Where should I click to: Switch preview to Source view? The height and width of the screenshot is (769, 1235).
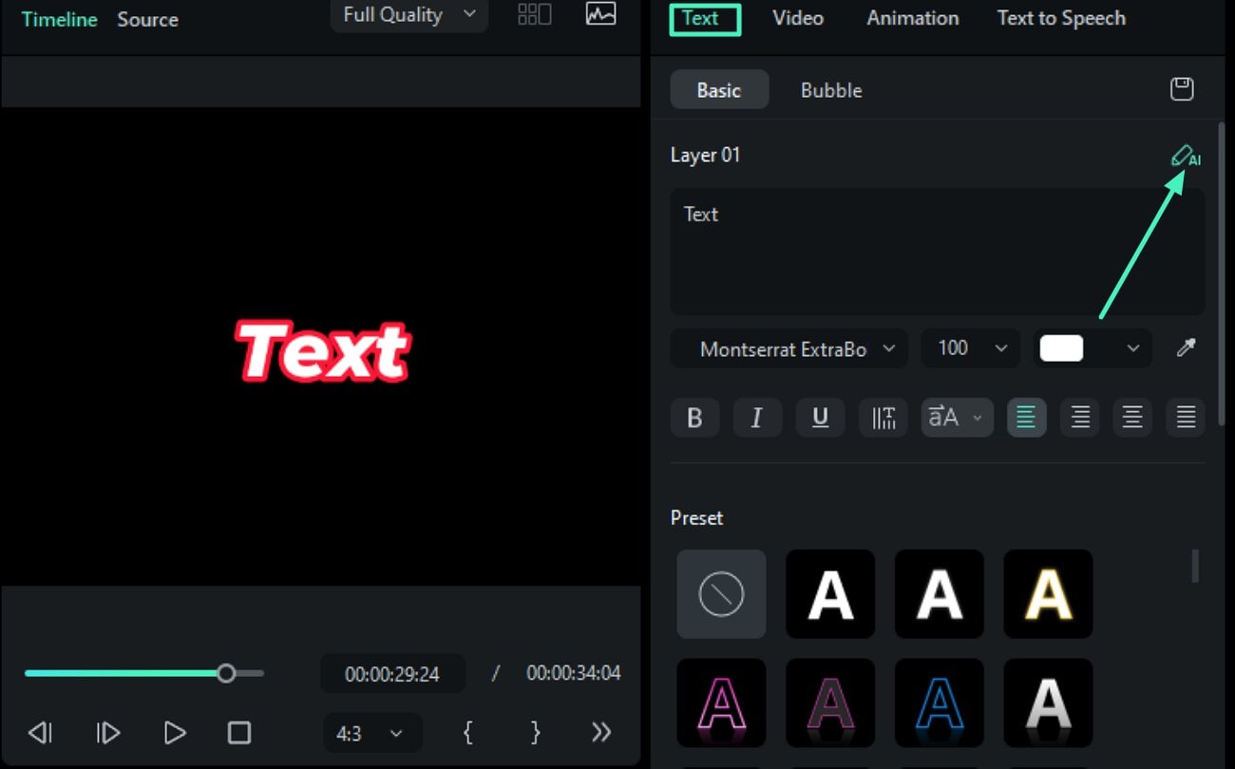147,19
